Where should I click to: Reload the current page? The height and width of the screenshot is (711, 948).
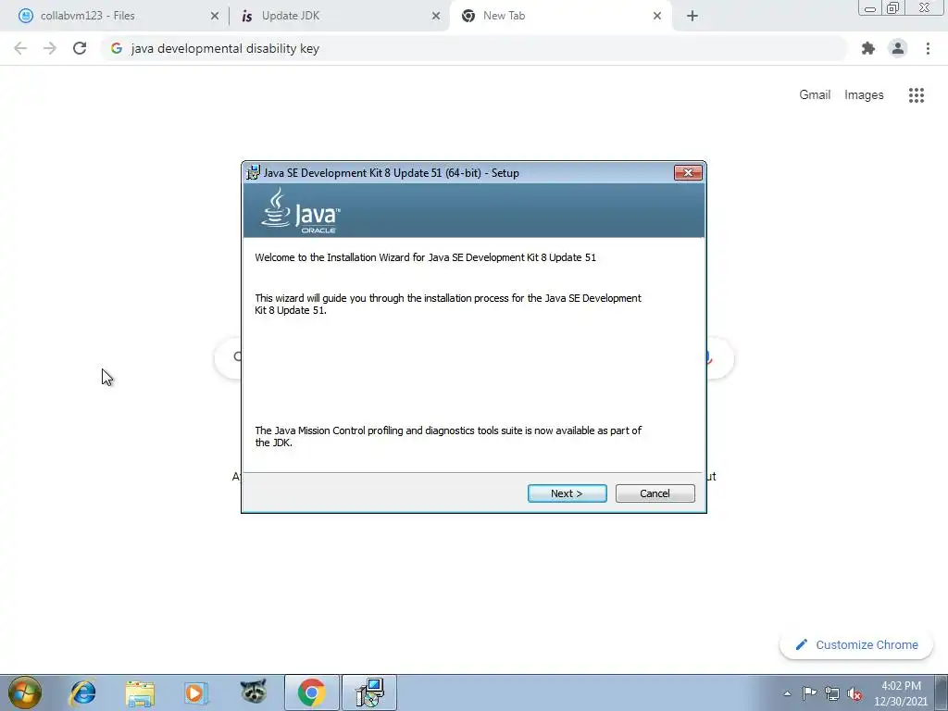80,48
